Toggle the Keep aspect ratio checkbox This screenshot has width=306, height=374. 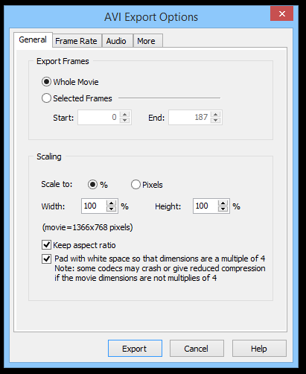[x=46, y=245]
